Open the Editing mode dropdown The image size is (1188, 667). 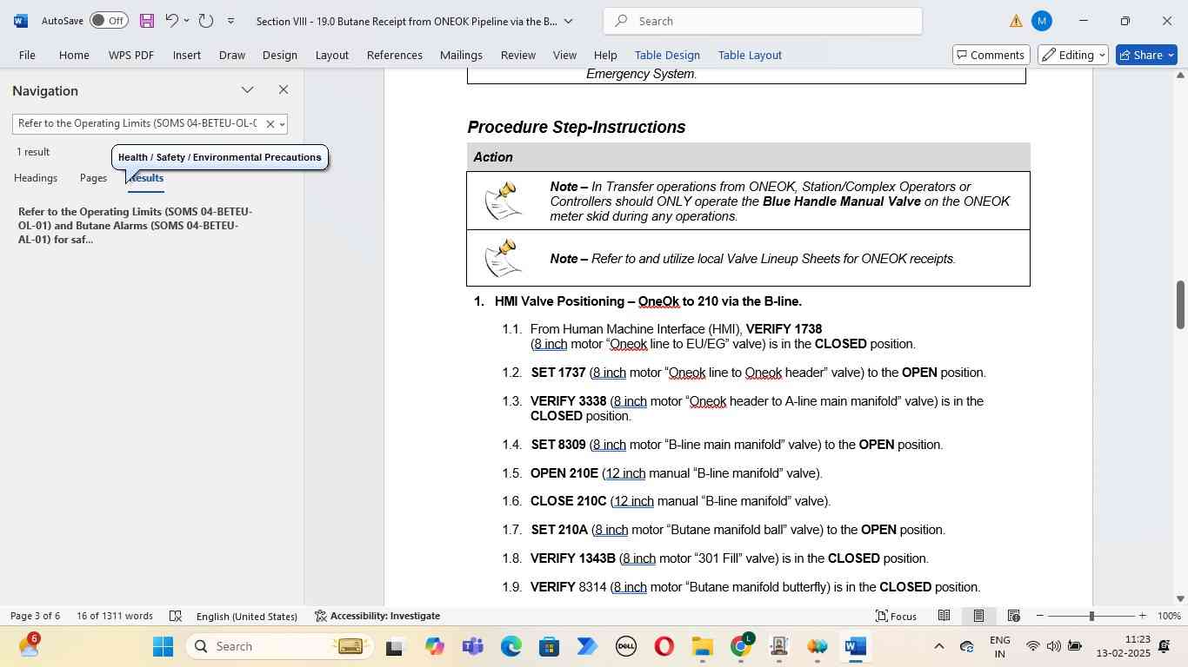(1075, 55)
